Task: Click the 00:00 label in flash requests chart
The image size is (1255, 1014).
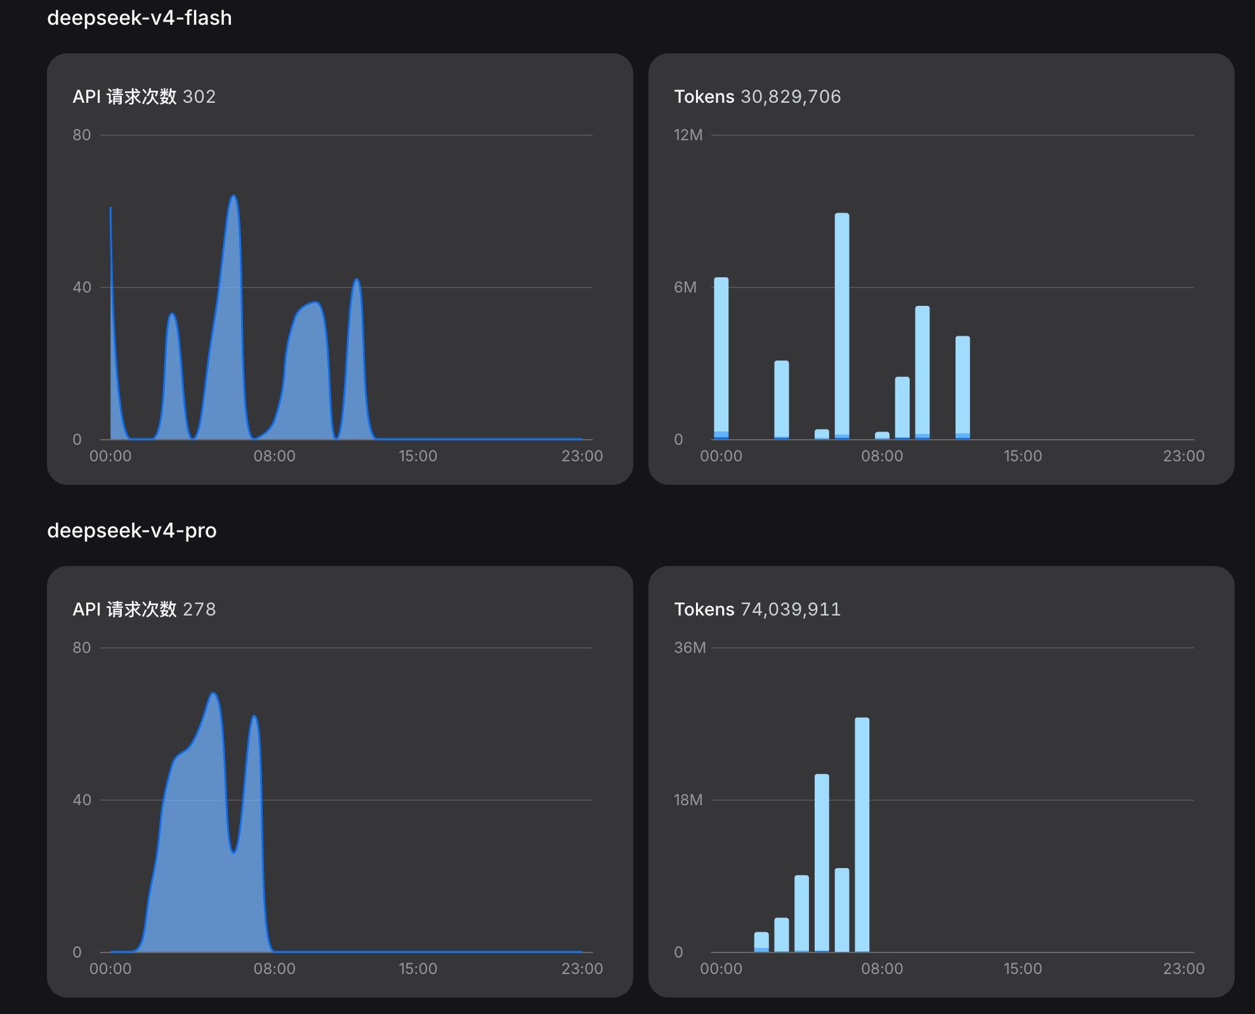Action: coord(110,456)
